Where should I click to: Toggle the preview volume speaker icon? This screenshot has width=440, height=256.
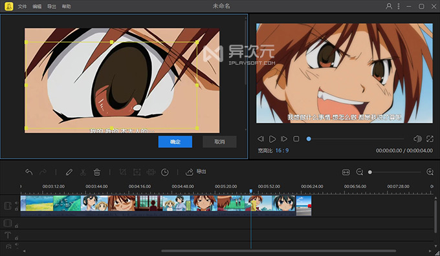tap(417, 139)
